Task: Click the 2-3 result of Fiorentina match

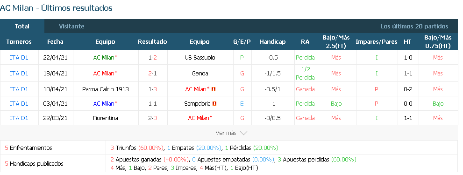Action: 153,118
